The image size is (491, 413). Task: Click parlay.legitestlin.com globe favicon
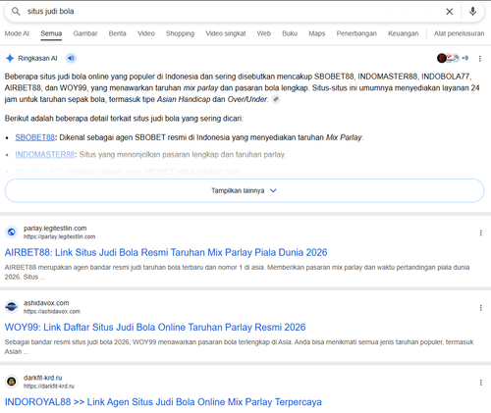(12, 232)
